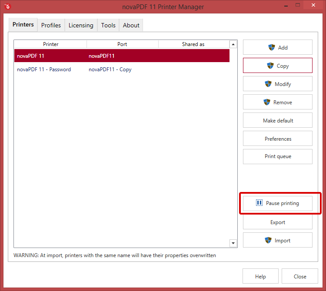Click the Make default button
Image resolution: width=326 pixels, height=291 pixels.
tap(278, 120)
